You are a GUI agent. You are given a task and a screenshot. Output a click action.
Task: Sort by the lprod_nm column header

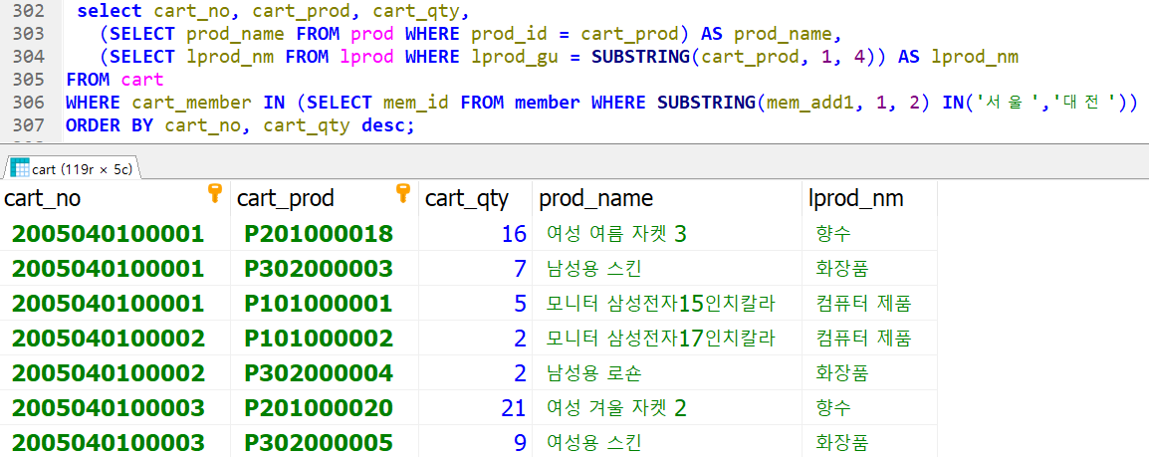(870, 198)
